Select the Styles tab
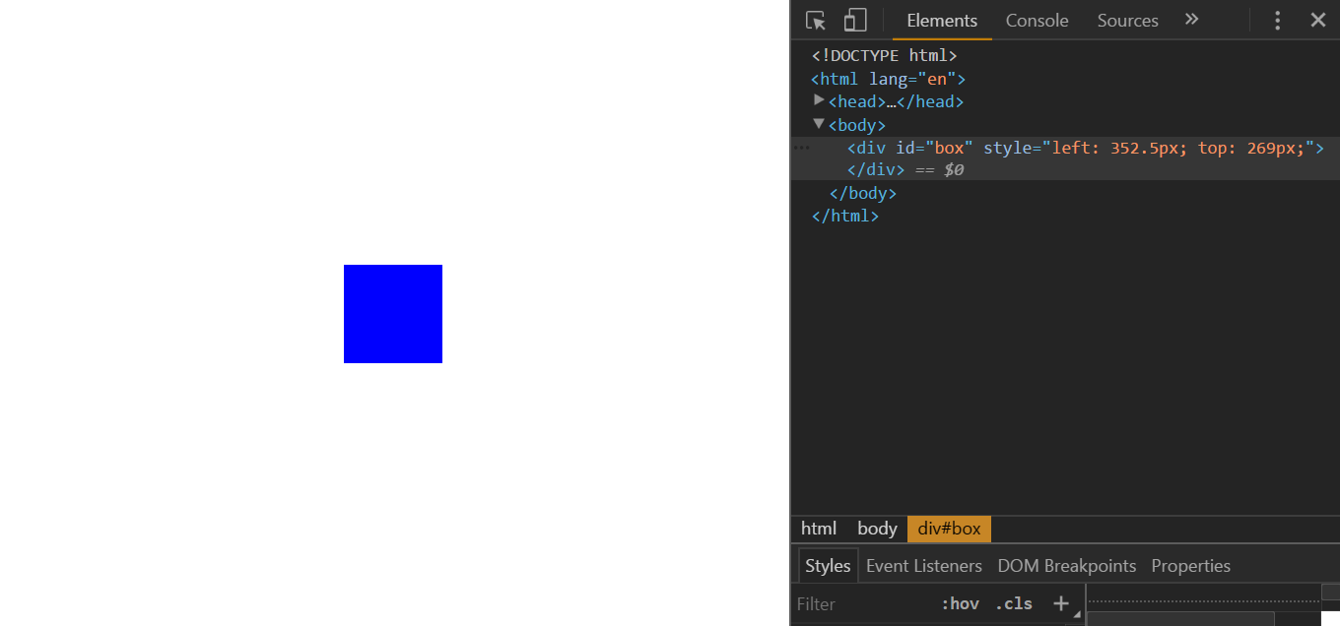Image resolution: width=1340 pixels, height=626 pixels. (x=828, y=566)
